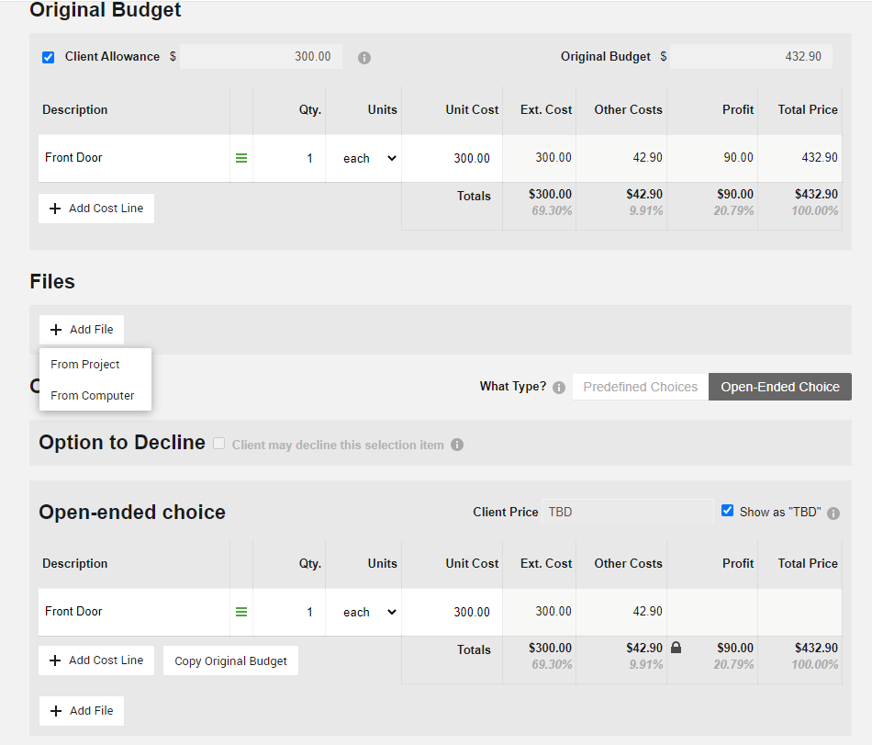Open Units dropdown in Open-ended choice row

coord(369,612)
